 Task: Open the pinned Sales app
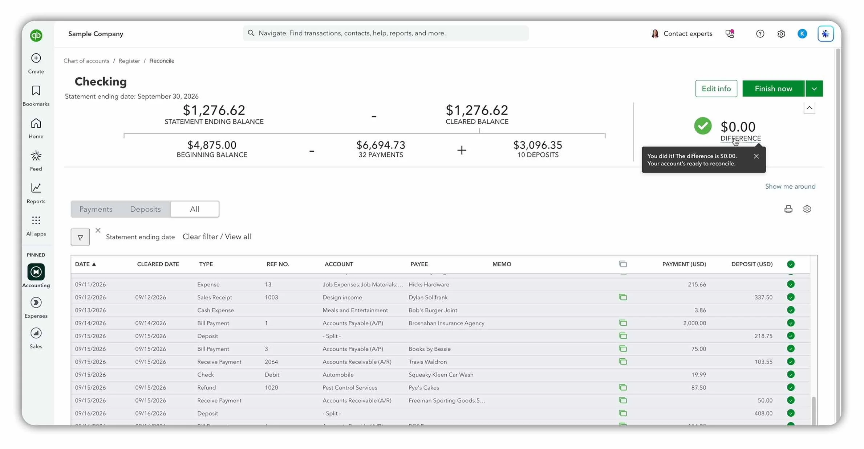(36, 338)
